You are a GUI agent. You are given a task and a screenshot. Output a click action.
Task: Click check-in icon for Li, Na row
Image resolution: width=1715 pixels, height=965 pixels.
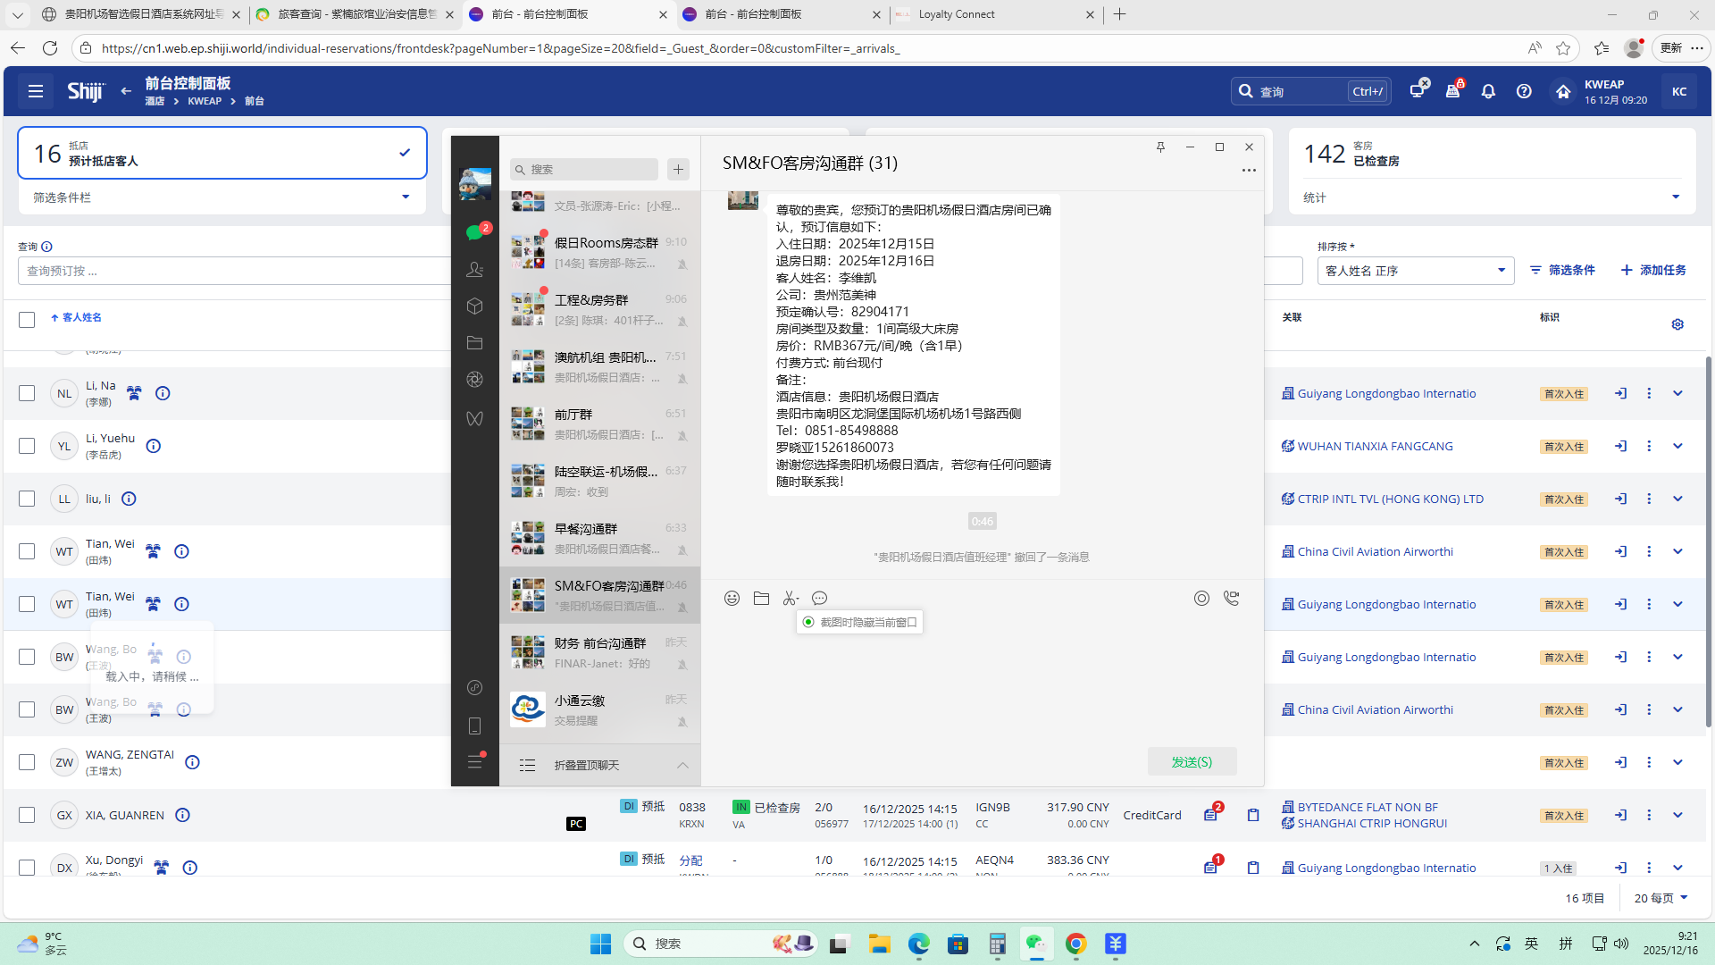pyautogui.click(x=1620, y=393)
